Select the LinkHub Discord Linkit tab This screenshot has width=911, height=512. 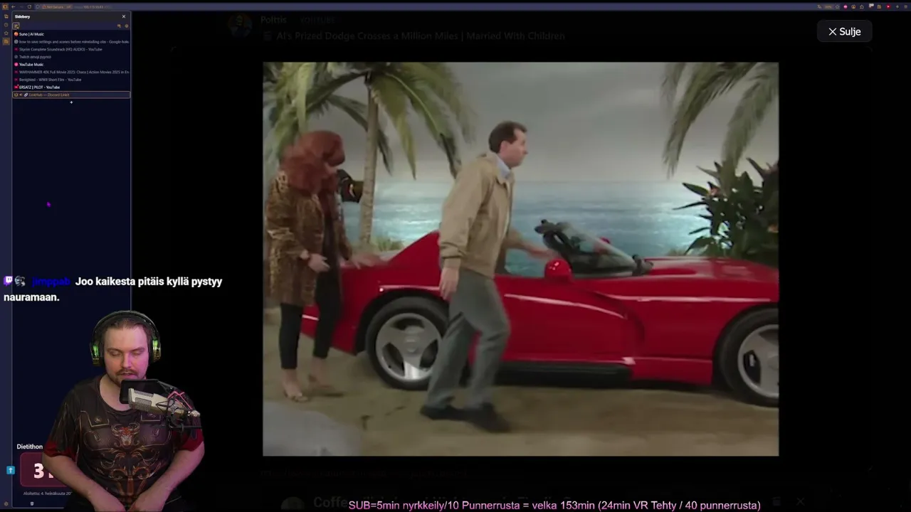pyautogui.click(x=71, y=95)
